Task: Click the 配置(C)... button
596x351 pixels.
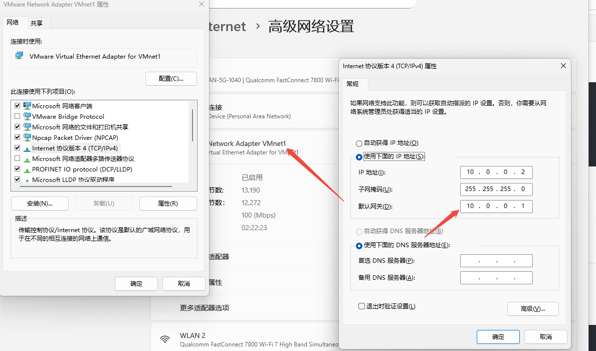Action: (x=171, y=79)
